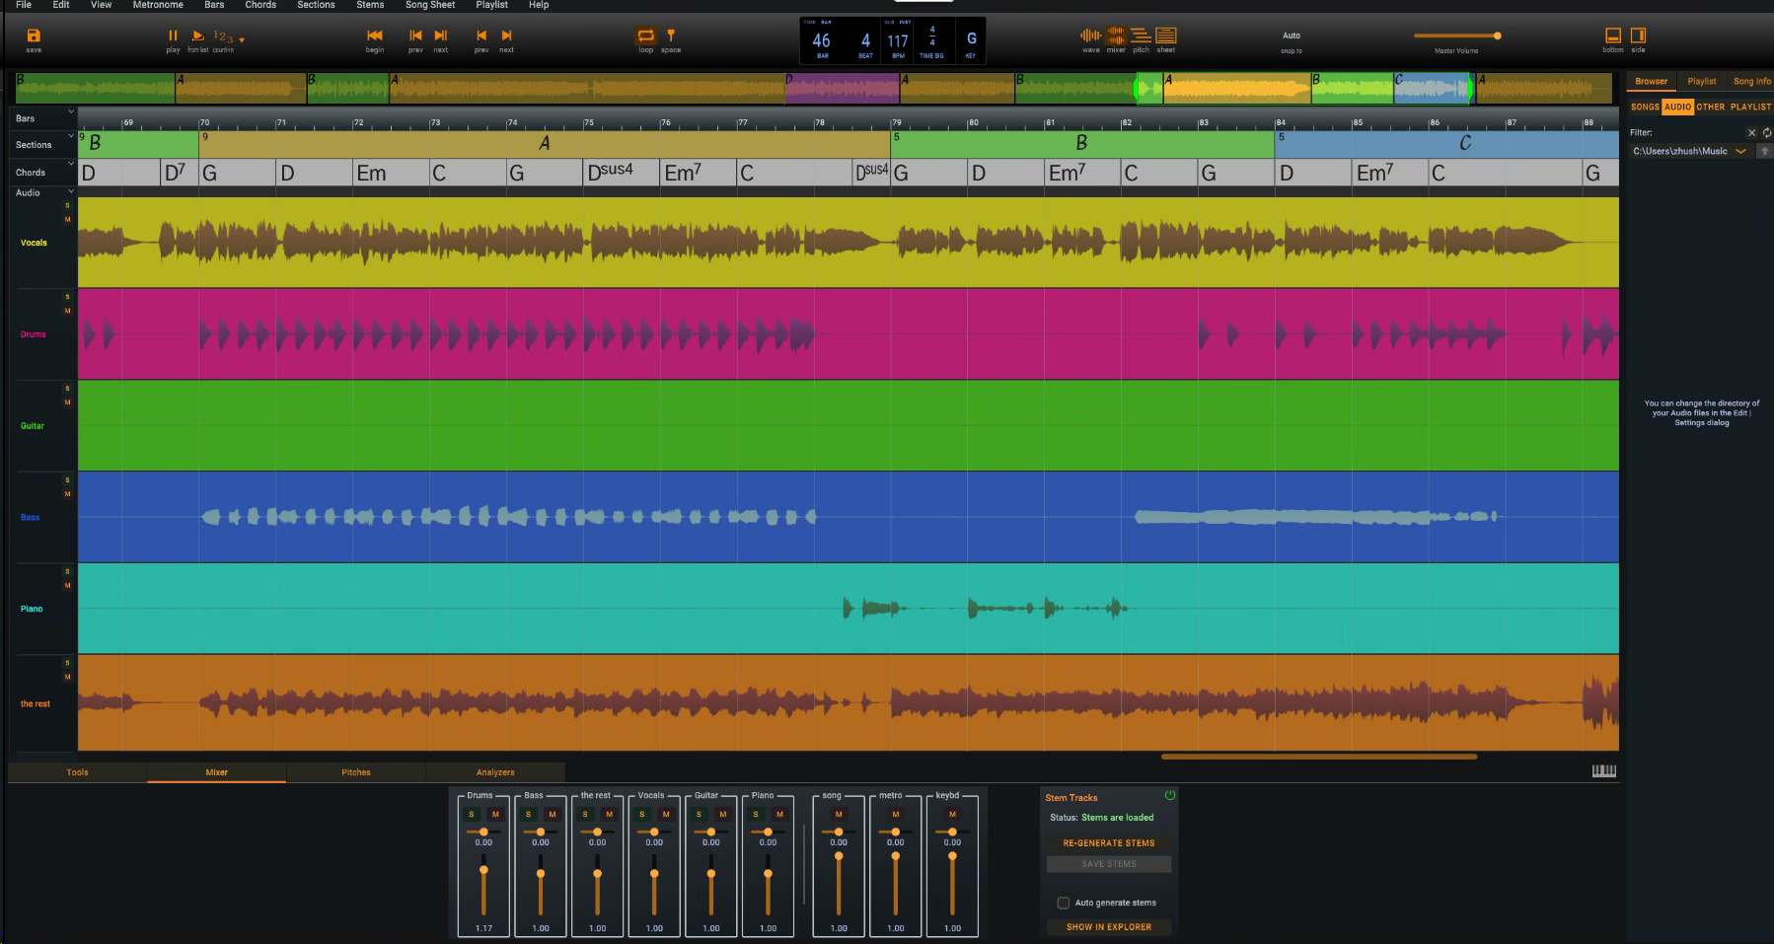Pause playback with the play button

[x=173, y=36]
